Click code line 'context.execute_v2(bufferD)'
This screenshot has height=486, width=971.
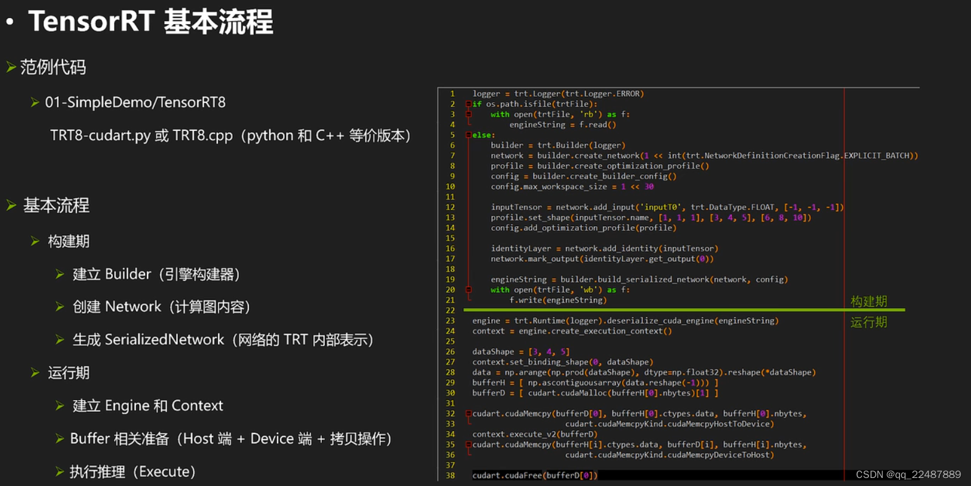point(535,434)
